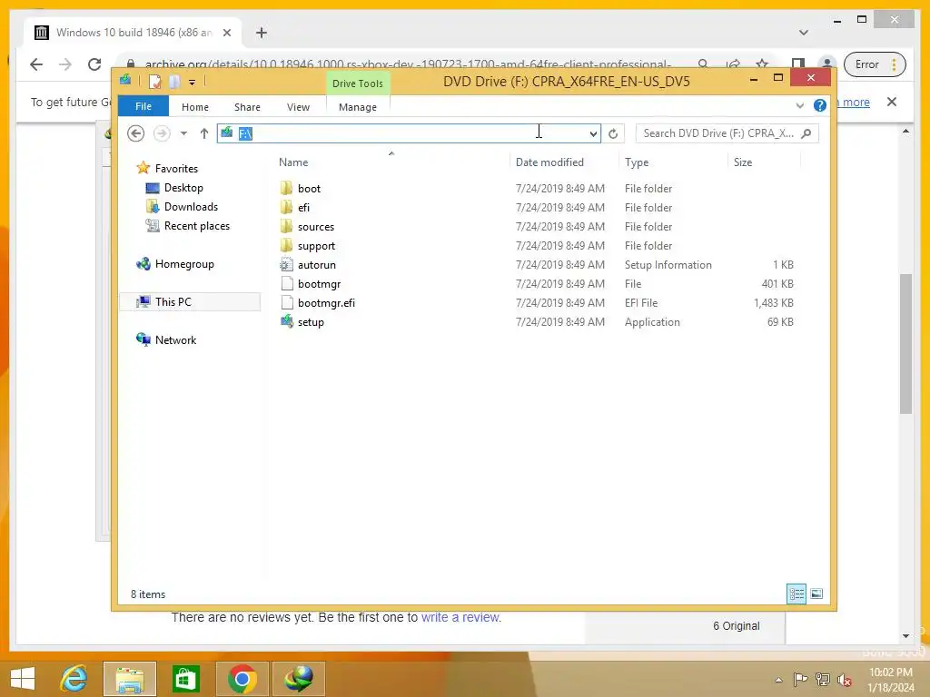Click the muted volume tray icon
The height and width of the screenshot is (697, 930).
845,679
